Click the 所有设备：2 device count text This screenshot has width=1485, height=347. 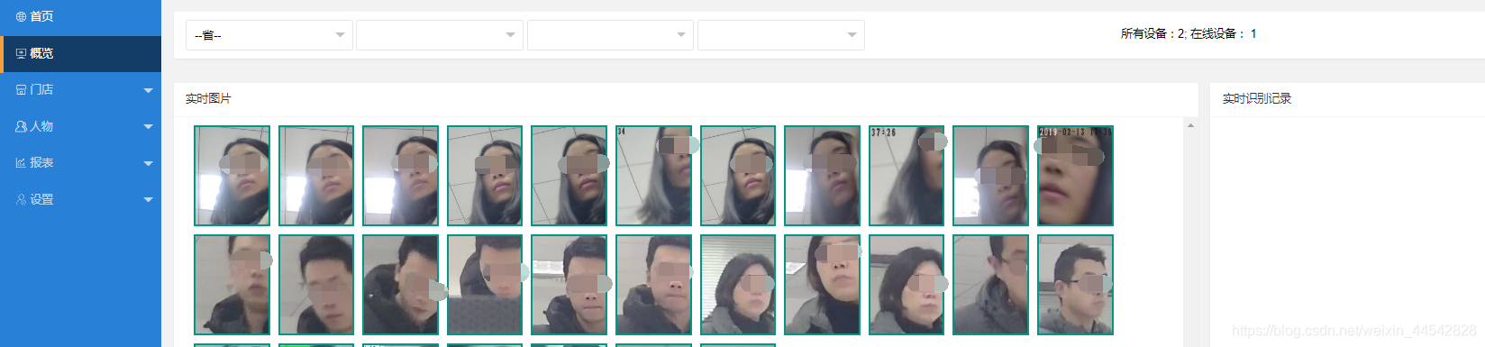tap(1152, 33)
